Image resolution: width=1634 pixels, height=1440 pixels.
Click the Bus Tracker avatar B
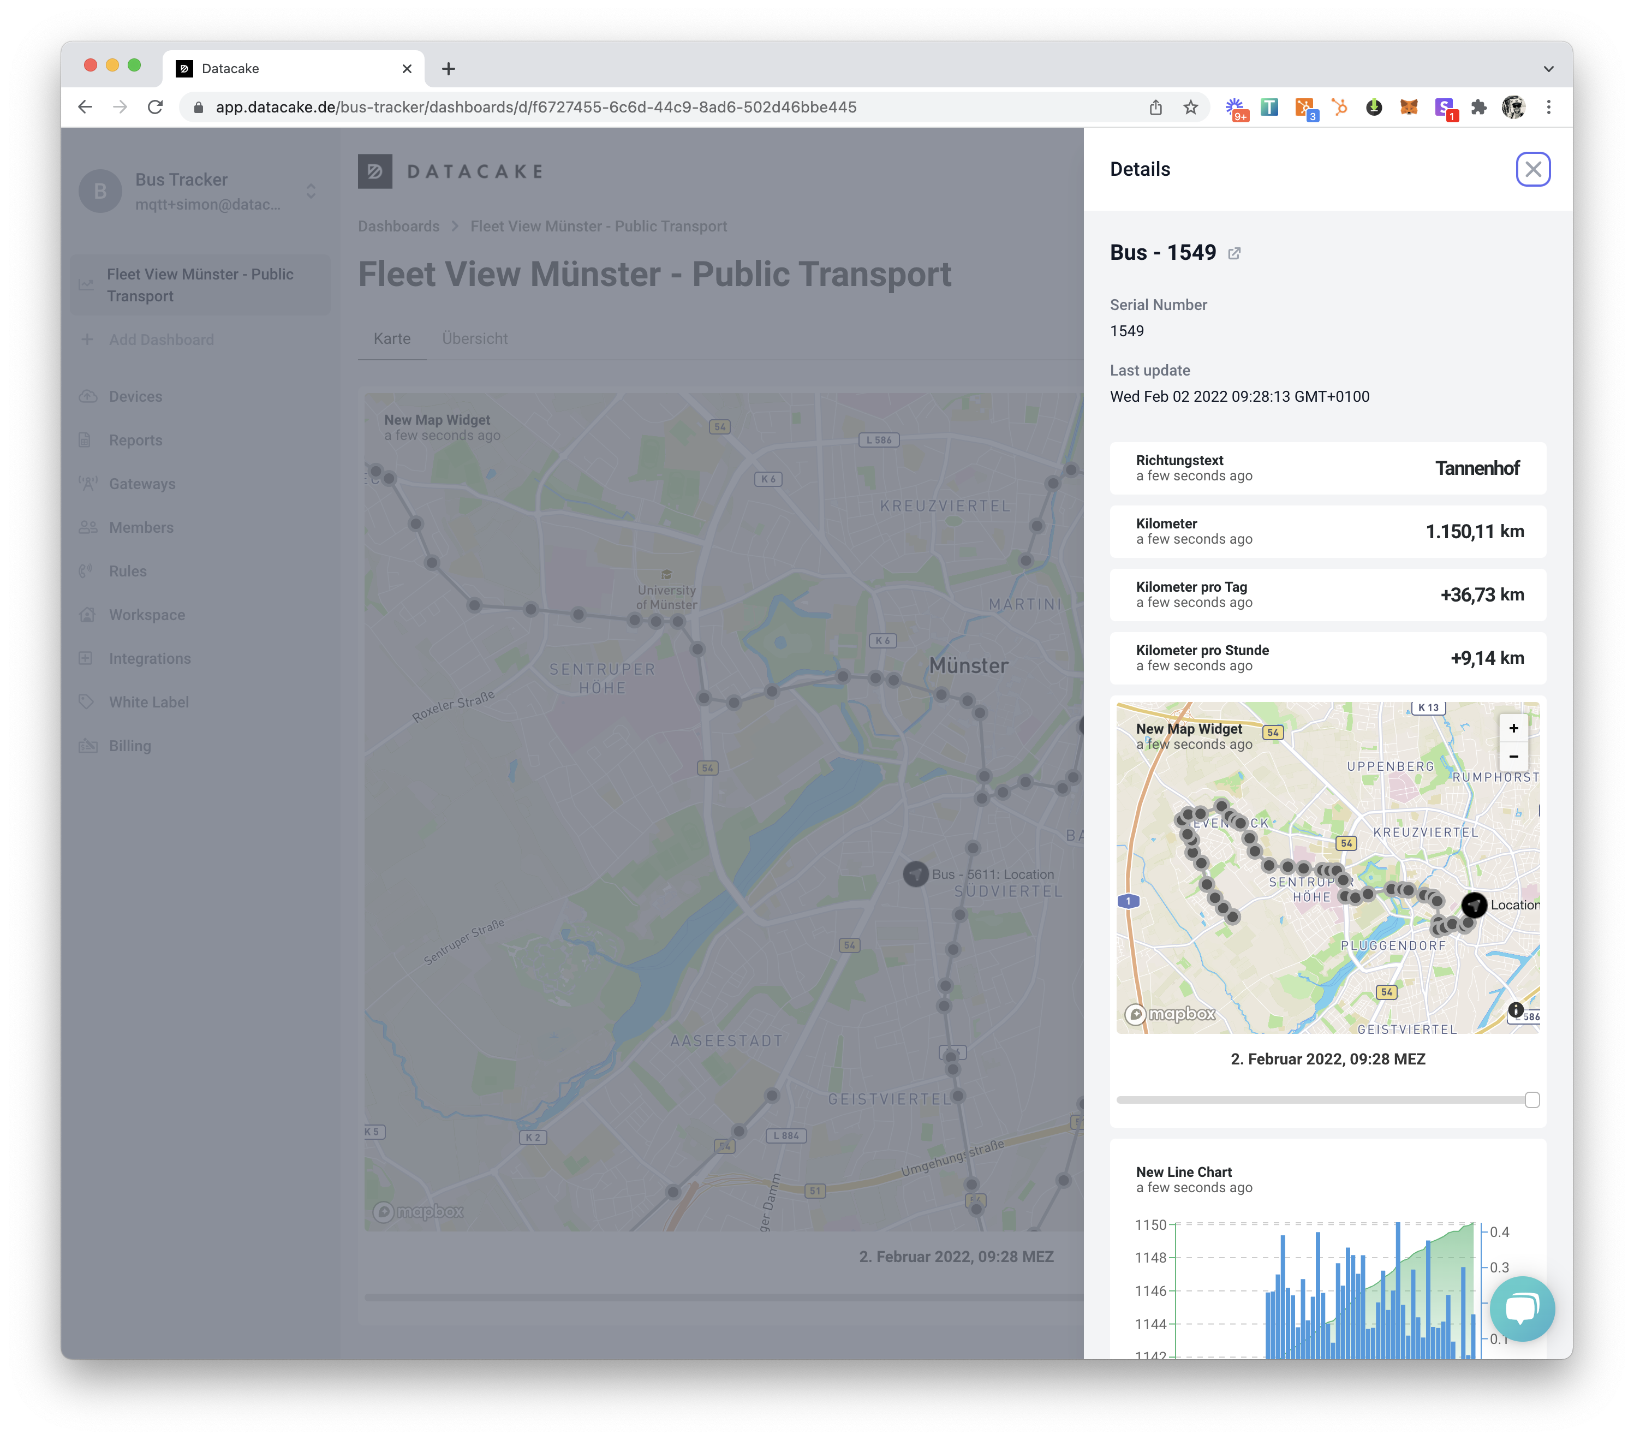(101, 191)
